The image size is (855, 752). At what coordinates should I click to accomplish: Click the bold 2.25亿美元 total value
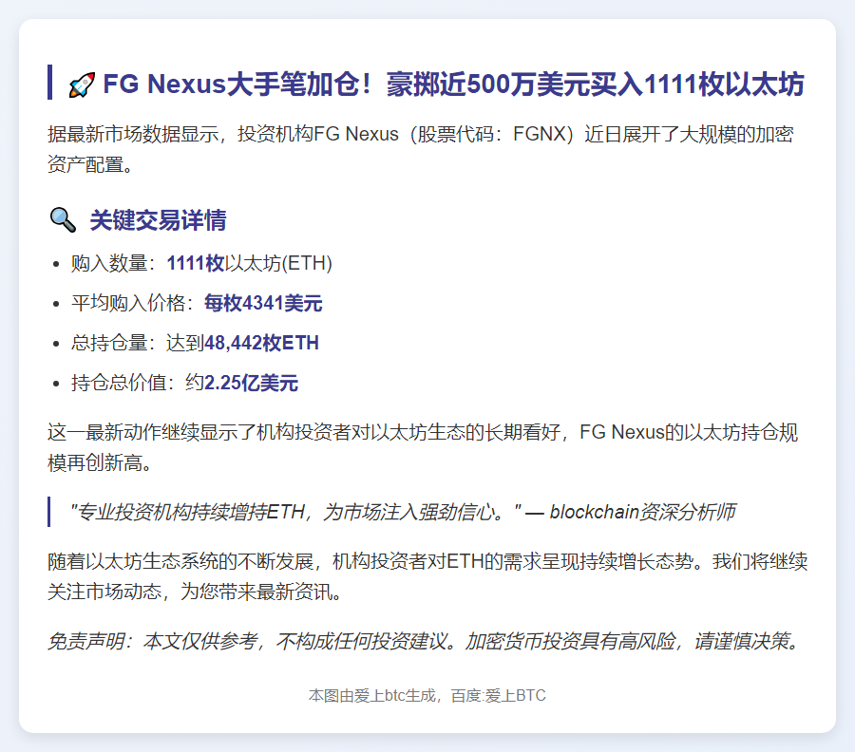(x=251, y=384)
